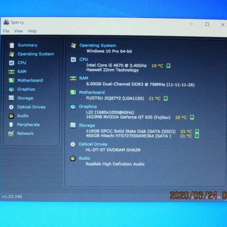The width and height of the screenshot is (227, 227).
Task: Open the Graphics heading link in summary
Action: (x=88, y=107)
